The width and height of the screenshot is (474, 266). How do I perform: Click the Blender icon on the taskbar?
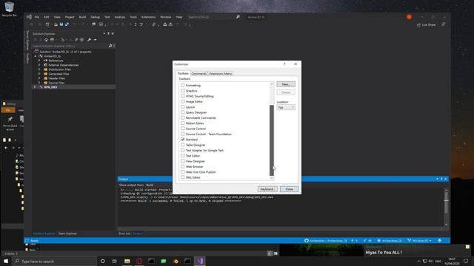coord(176,261)
